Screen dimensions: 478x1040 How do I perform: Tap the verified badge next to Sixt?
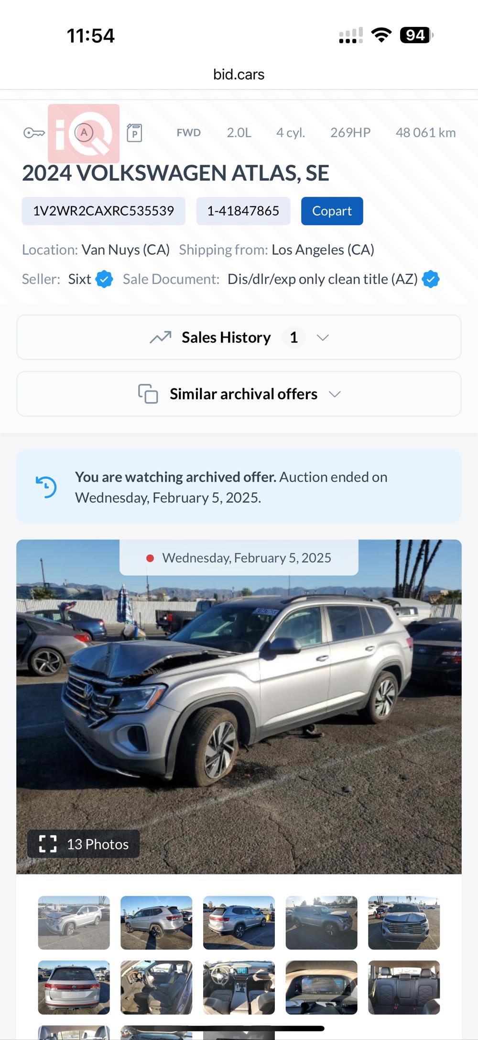point(104,279)
